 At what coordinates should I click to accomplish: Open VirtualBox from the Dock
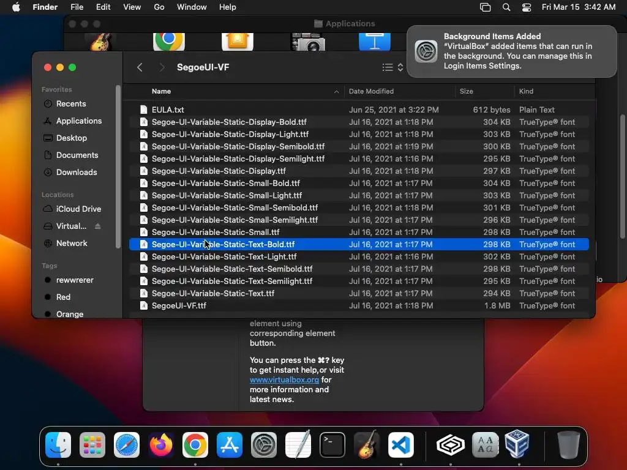point(517,444)
